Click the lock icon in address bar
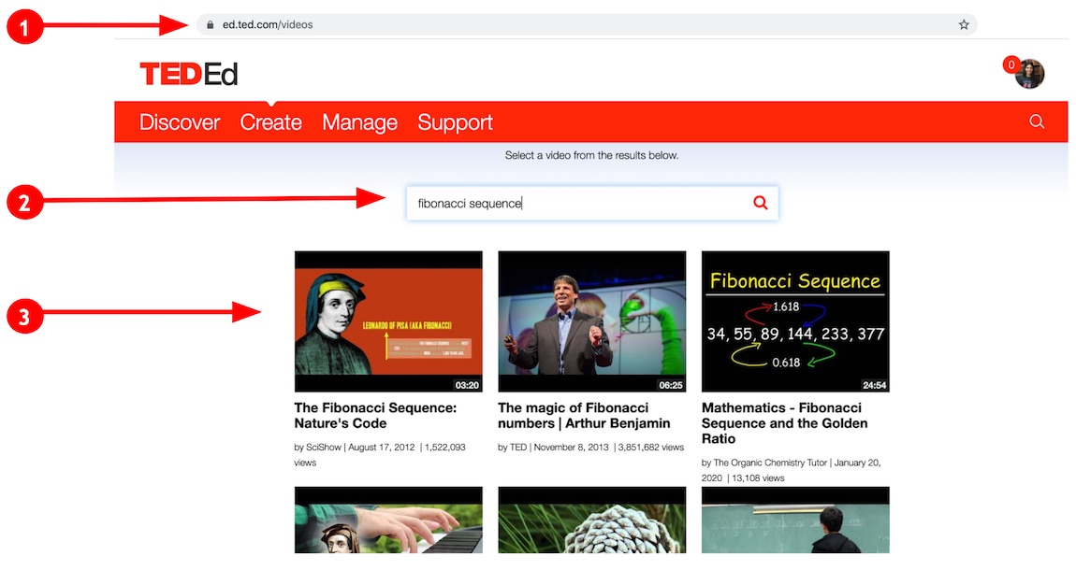Image resolution: width=1076 pixels, height=570 pixels. [x=210, y=24]
